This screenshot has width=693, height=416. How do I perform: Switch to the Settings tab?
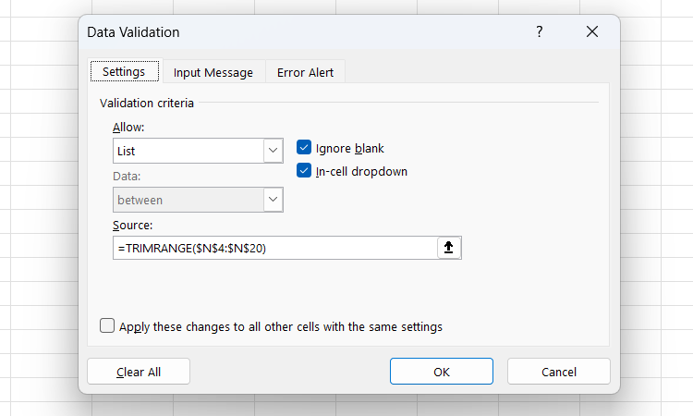click(124, 72)
